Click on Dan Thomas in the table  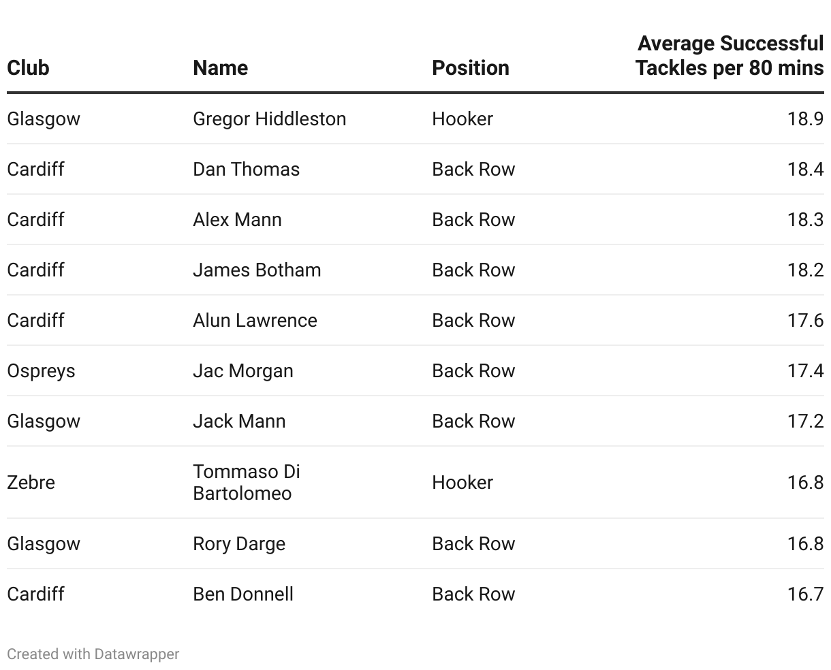246,170
